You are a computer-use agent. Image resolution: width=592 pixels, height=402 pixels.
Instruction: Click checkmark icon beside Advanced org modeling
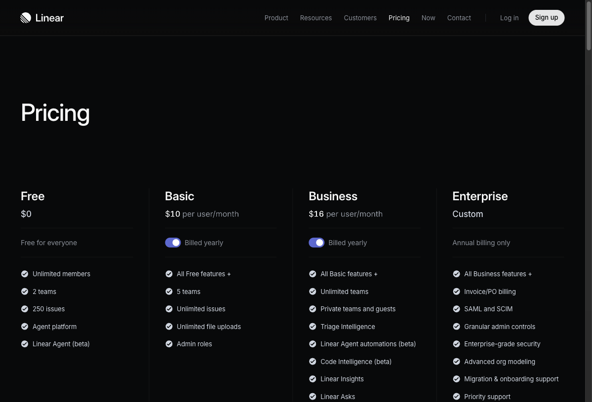(456, 362)
